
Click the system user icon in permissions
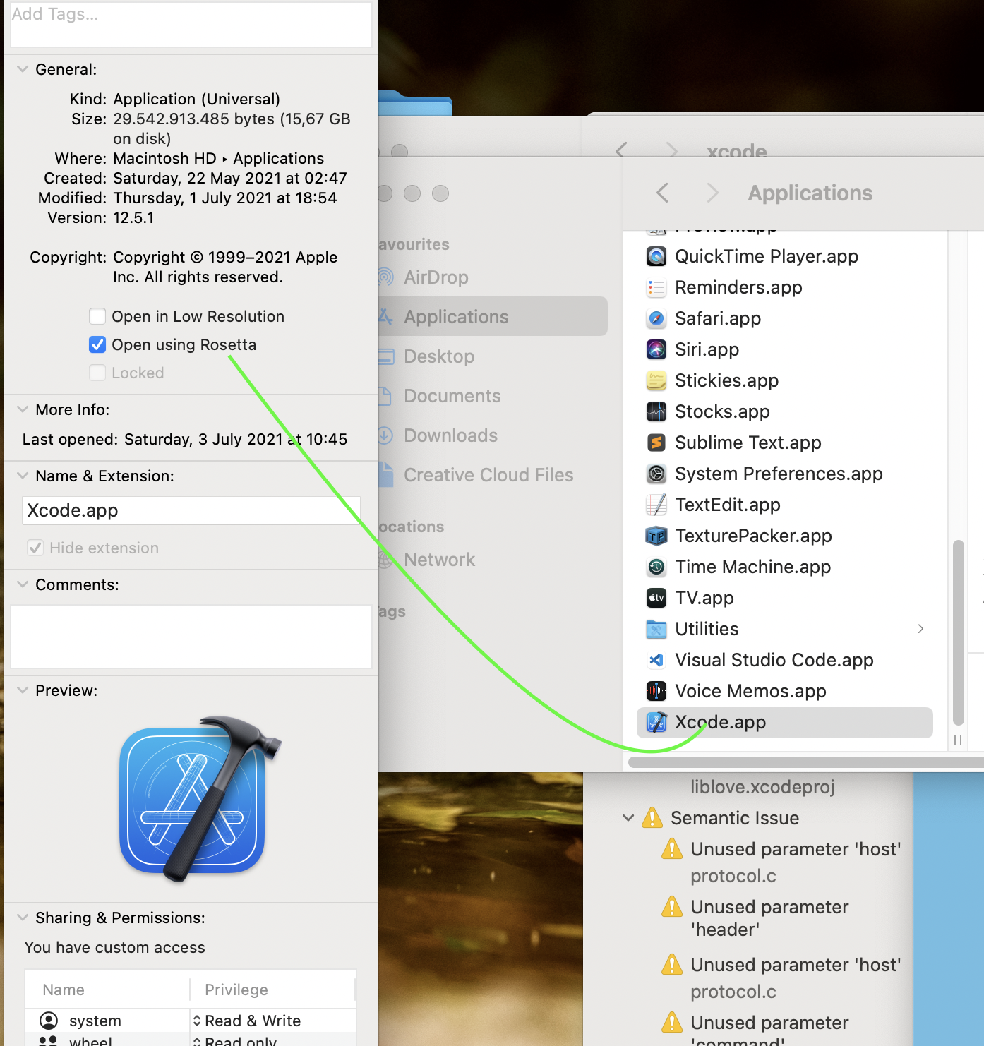pos(49,1021)
